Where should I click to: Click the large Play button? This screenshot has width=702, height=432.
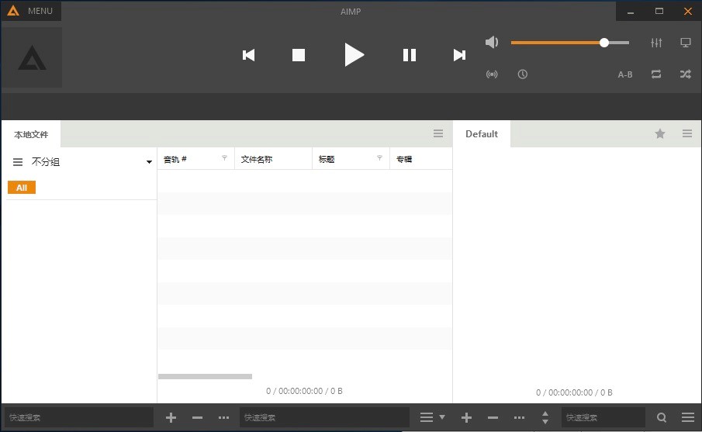(354, 55)
